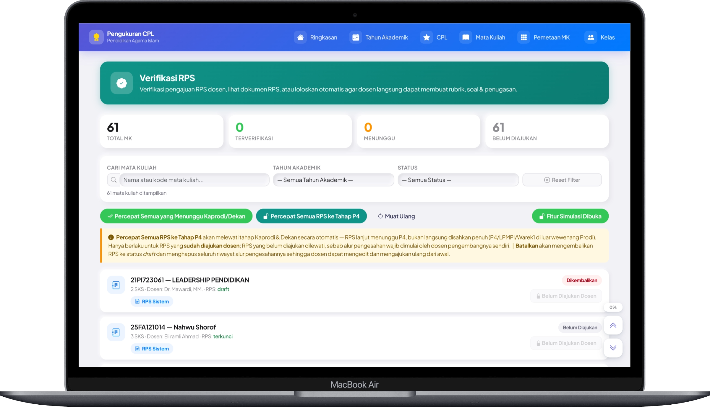The image size is (710, 407).
Task: Expand the Semua Status dropdown
Action: pyautogui.click(x=458, y=180)
